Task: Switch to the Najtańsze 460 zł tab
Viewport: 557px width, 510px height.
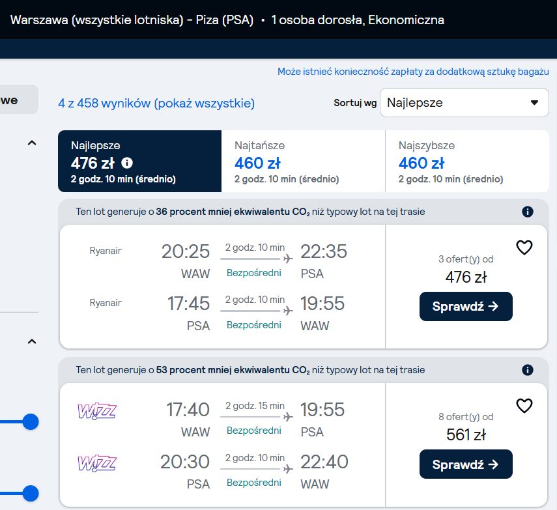Action: pos(303,162)
